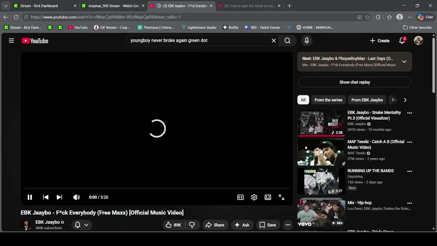The image size is (437, 246).
Task: Share the video
Action: click(x=215, y=225)
